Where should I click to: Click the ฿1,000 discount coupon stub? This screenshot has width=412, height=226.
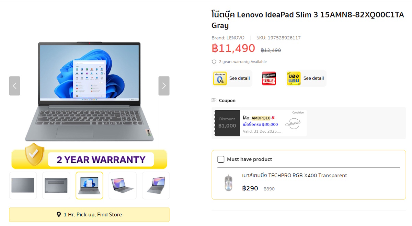[x=227, y=123]
